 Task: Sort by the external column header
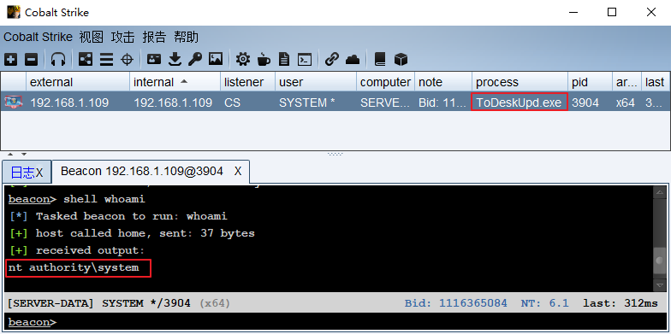point(78,82)
